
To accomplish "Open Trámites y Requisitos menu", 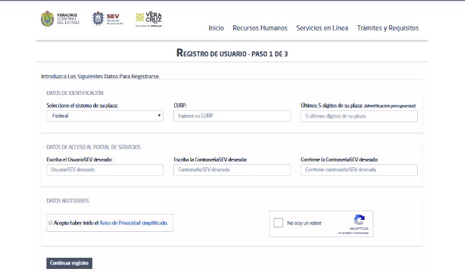I will pos(387,28).
